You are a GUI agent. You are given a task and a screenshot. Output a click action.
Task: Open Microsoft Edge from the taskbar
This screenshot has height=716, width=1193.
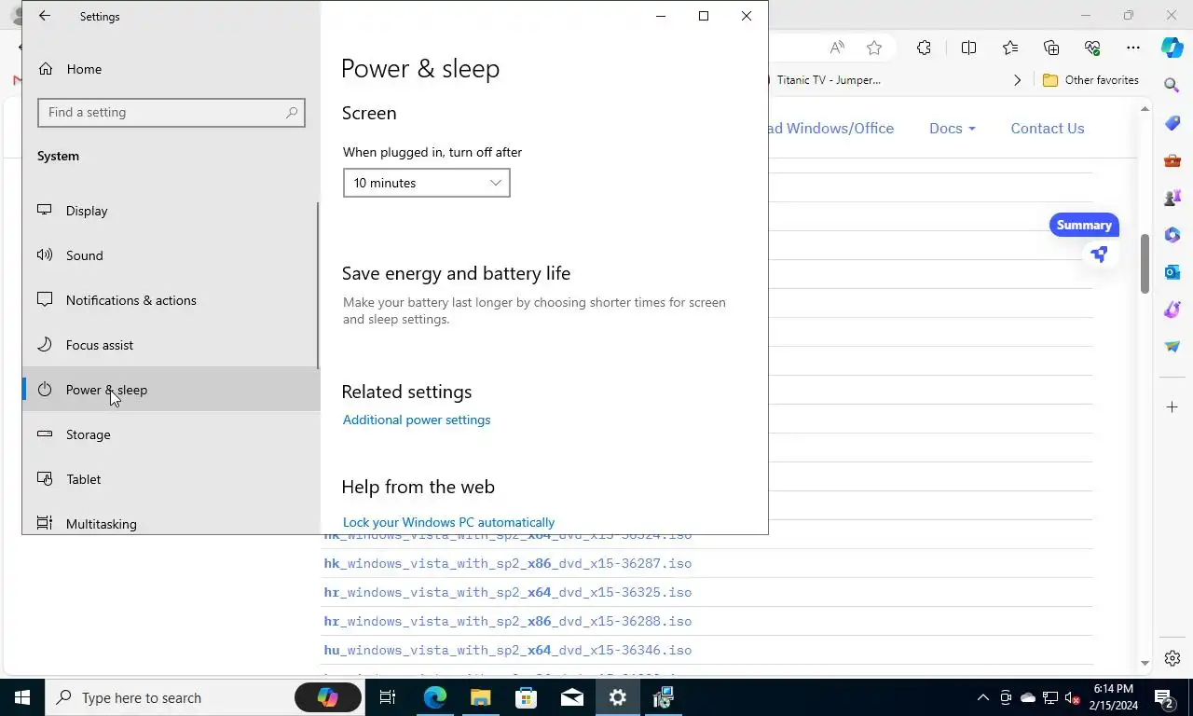point(435,697)
